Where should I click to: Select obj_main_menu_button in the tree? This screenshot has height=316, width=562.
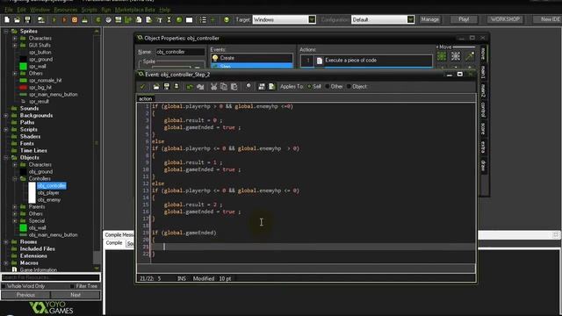click(x=53, y=234)
